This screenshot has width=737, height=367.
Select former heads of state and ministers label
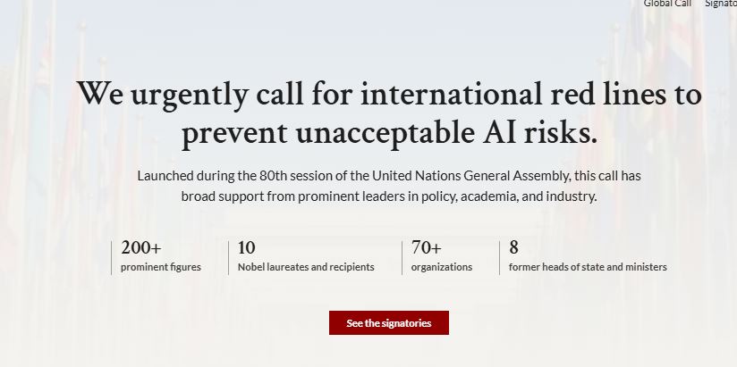pos(588,267)
